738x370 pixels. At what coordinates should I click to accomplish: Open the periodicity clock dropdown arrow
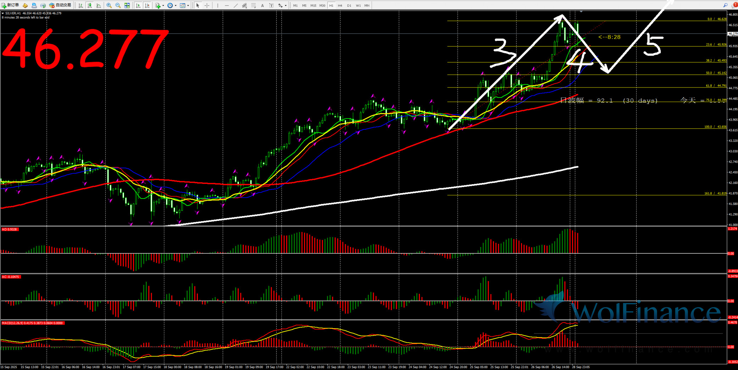click(176, 5)
